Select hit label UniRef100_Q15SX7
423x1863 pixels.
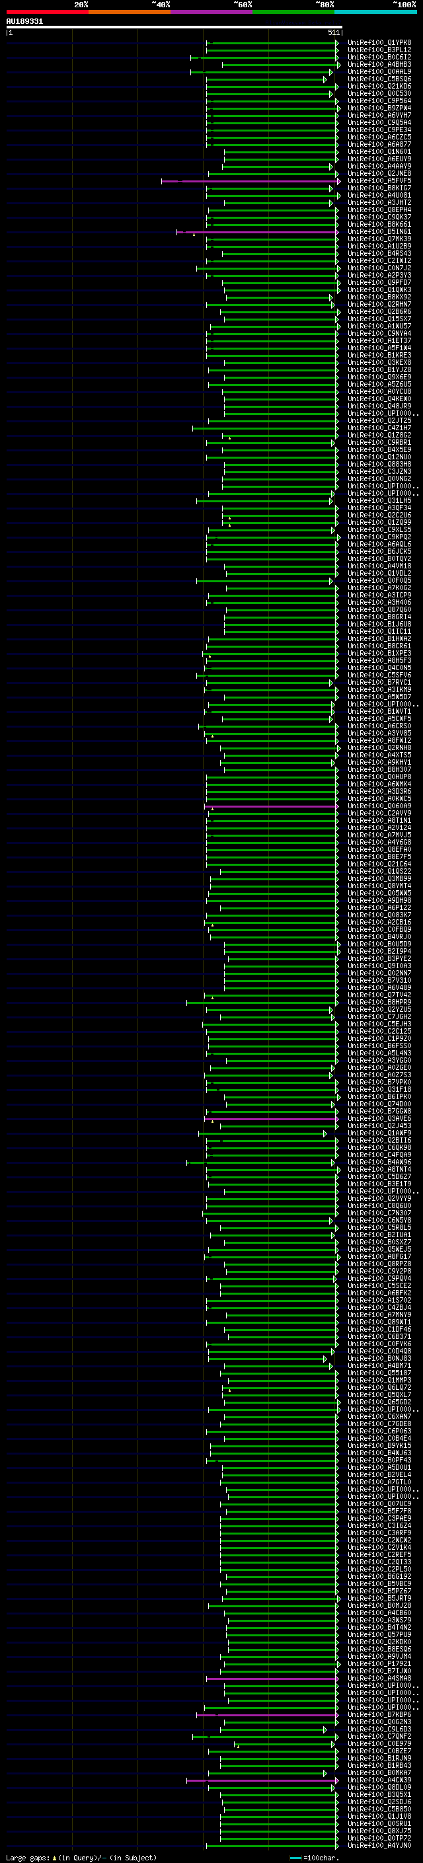coord(379,319)
